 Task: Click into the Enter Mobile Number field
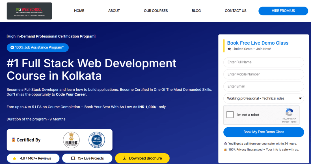[x=264, y=74]
